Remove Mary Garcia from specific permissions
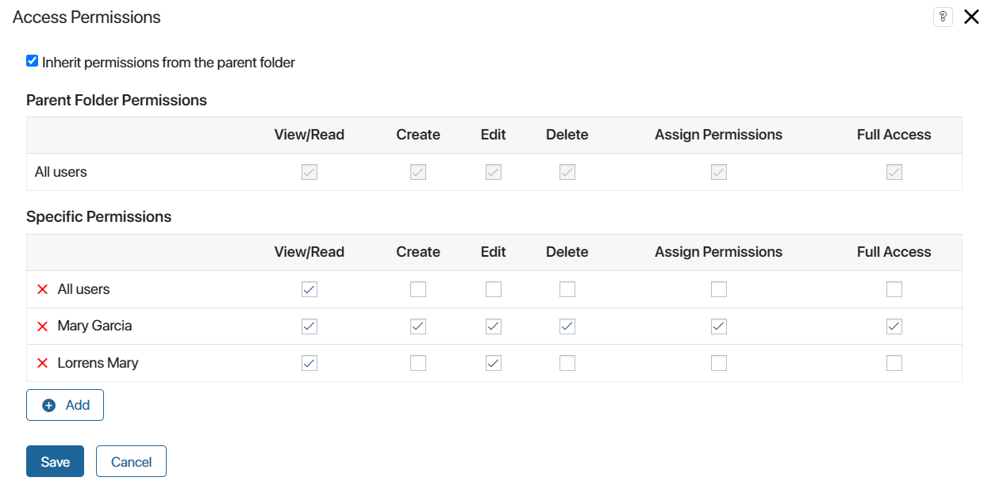The height and width of the screenshot is (481, 988). coord(43,326)
